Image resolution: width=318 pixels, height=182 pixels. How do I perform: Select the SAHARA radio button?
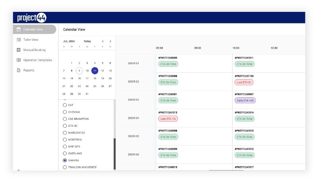pyautogui.click(x=65, y=160)
